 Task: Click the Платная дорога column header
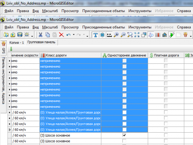(166, 55)
